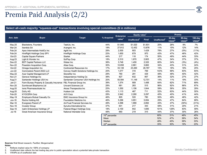Select the Capital Square Partners cell
207x155 pixels.
coord(33,56)
